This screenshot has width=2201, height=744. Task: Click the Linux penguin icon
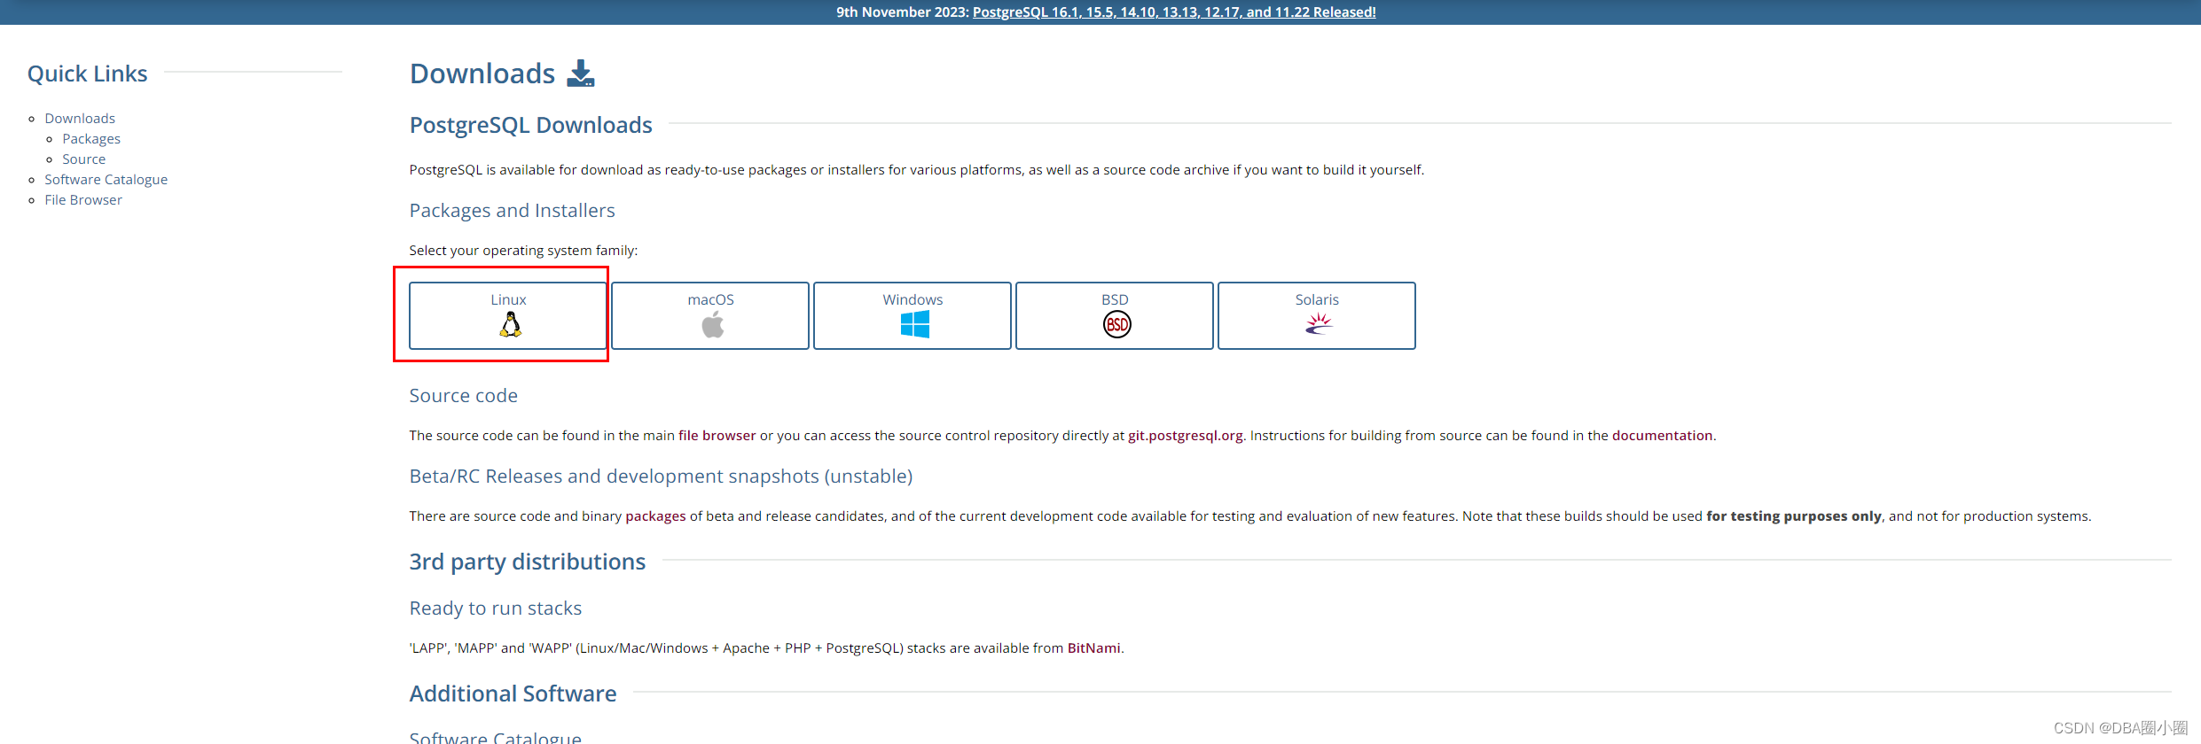510,325
